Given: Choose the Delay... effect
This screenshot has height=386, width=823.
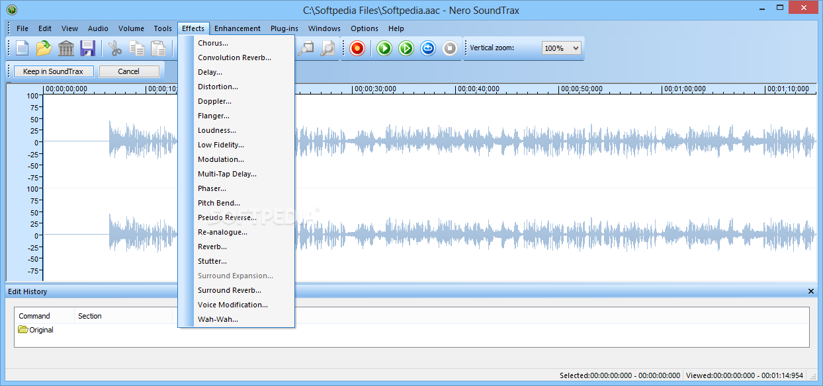Looking at the screenshot, I should (236, 72).
